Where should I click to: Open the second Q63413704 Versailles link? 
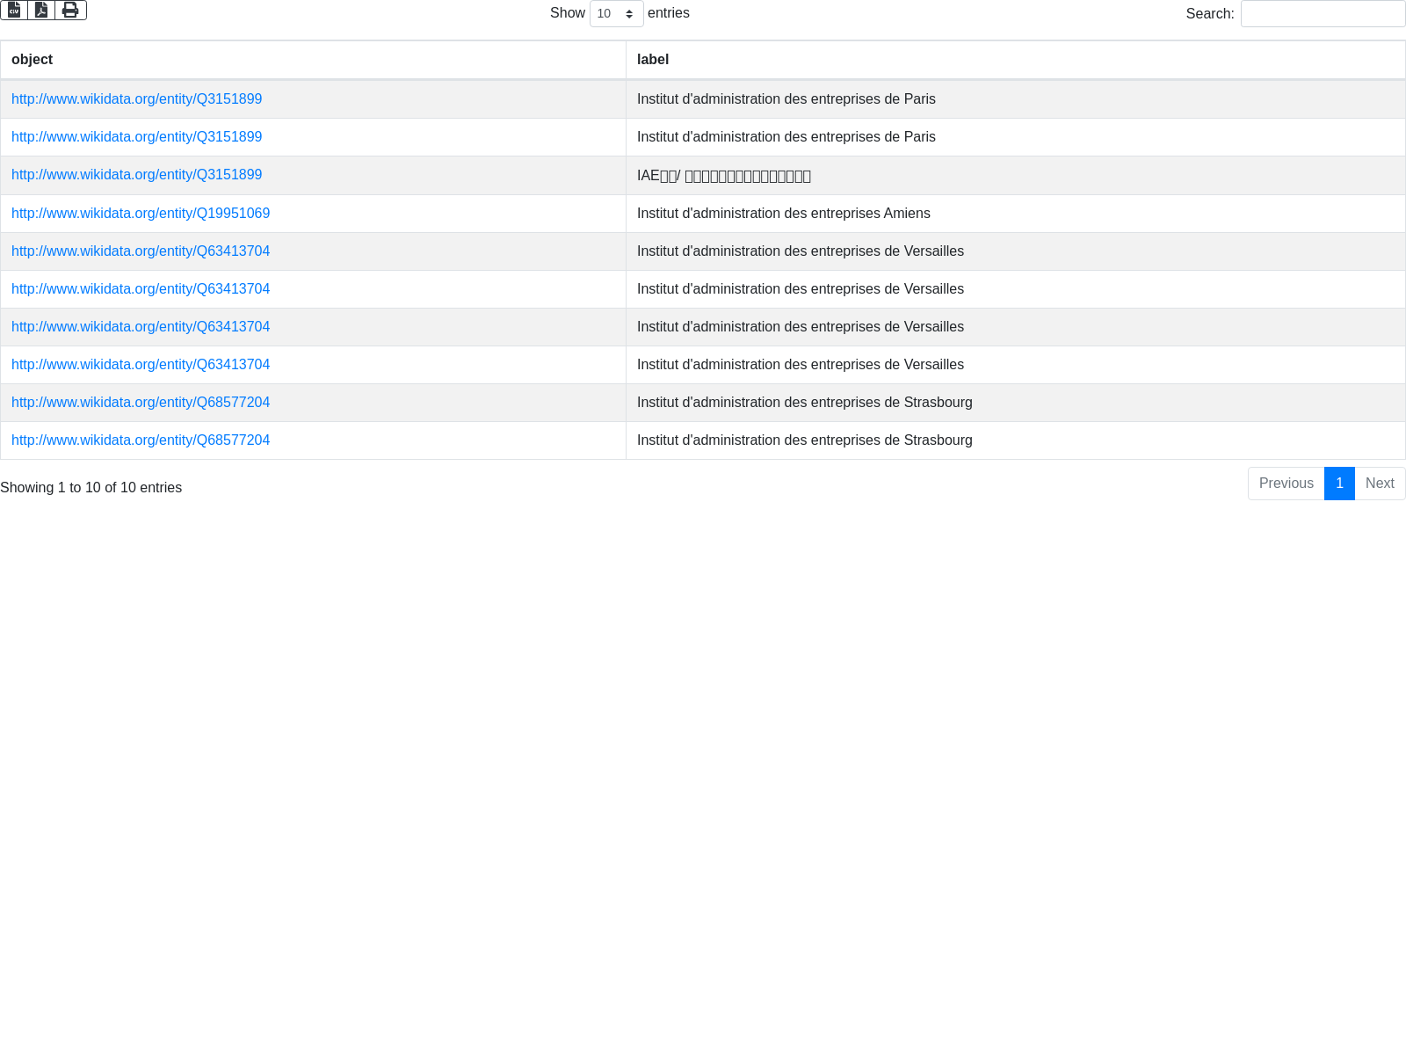point(141,289)
